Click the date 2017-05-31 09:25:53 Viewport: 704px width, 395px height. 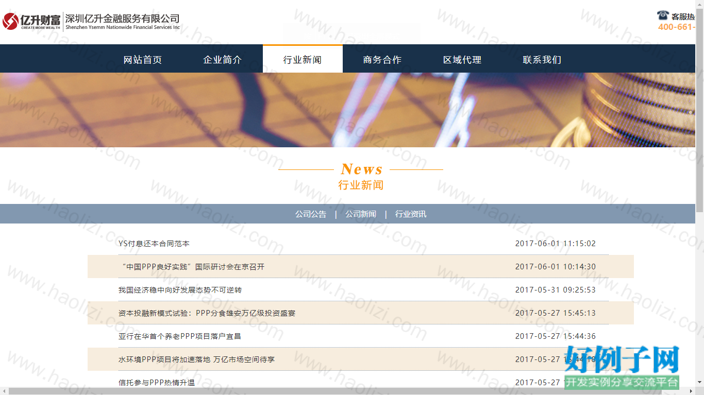point(556,290)
